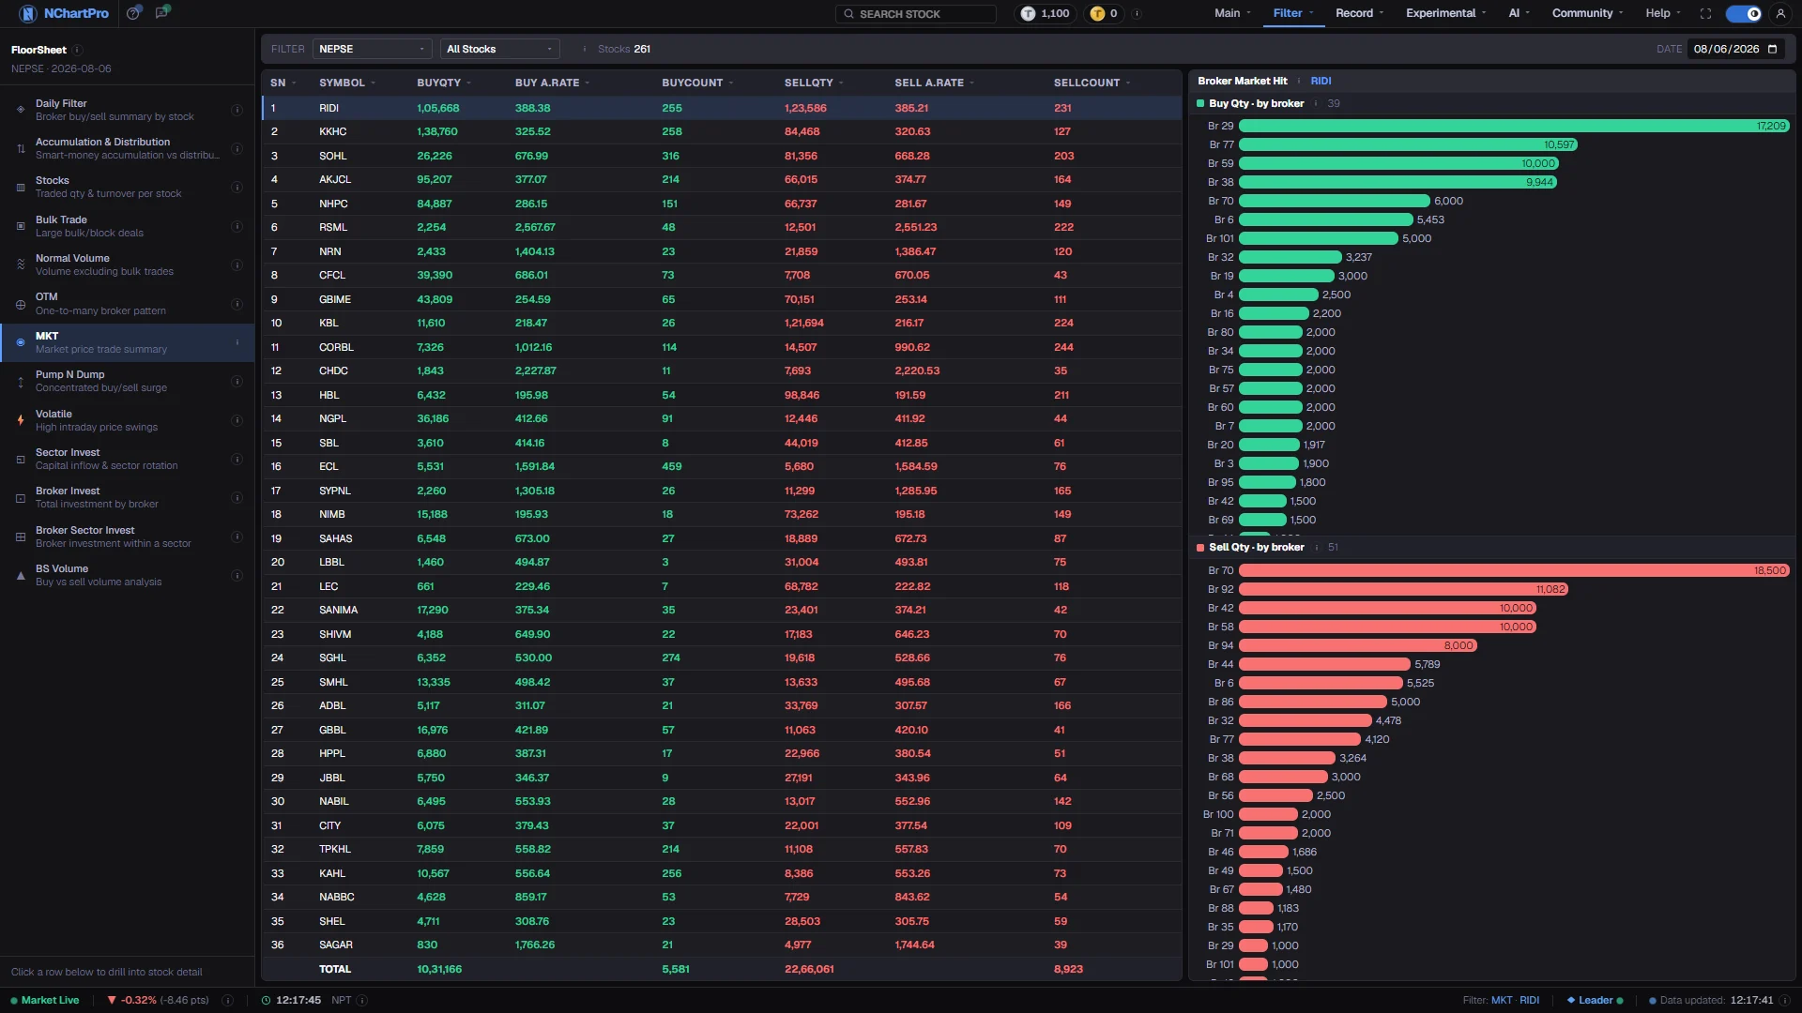Sort by the BUYCOUNT column header
1802x1013 pixels.
(x=697, y=83)
